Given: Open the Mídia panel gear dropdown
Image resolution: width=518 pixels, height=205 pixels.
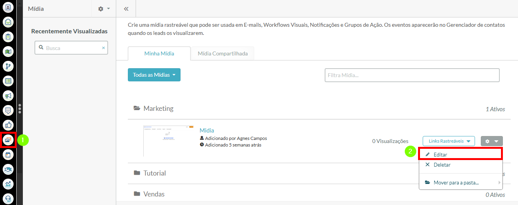Looking at the screenshot, I should tap(104, 9).
